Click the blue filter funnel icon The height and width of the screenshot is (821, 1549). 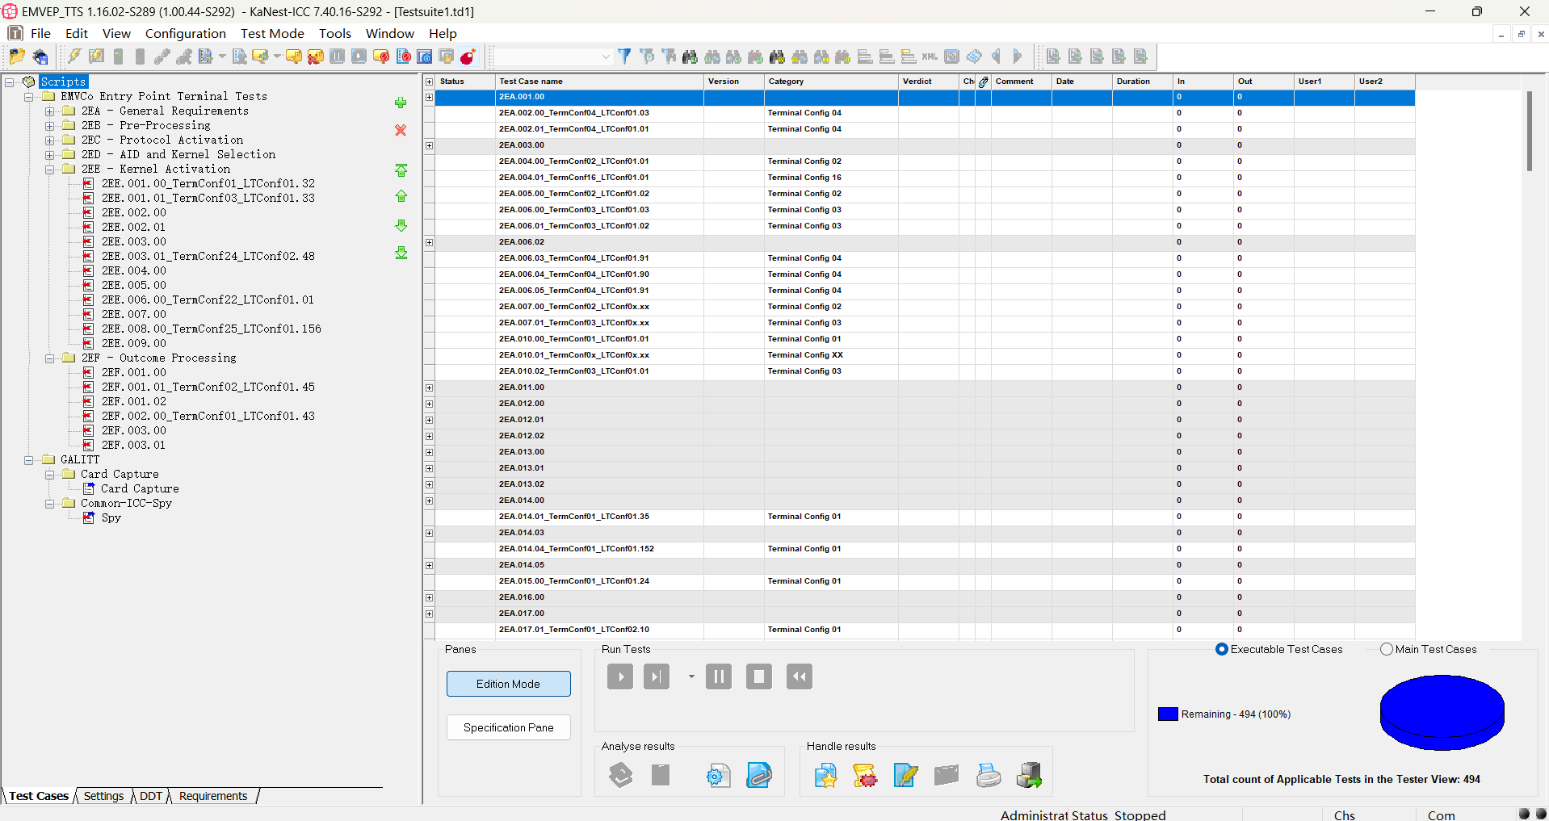(x=624, y=57)
